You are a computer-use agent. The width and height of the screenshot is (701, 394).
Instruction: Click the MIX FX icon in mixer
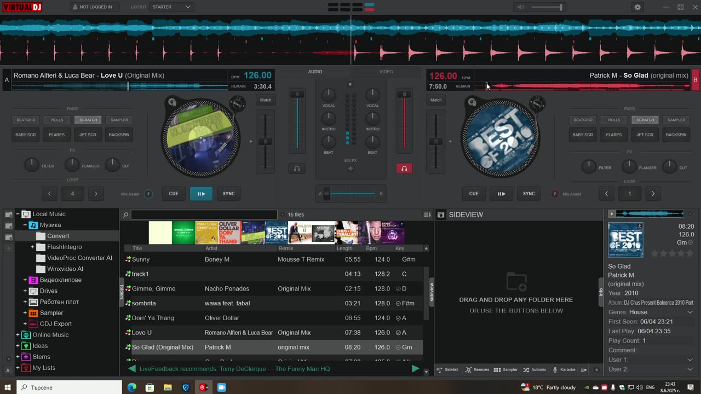click(x=350, y=169)
